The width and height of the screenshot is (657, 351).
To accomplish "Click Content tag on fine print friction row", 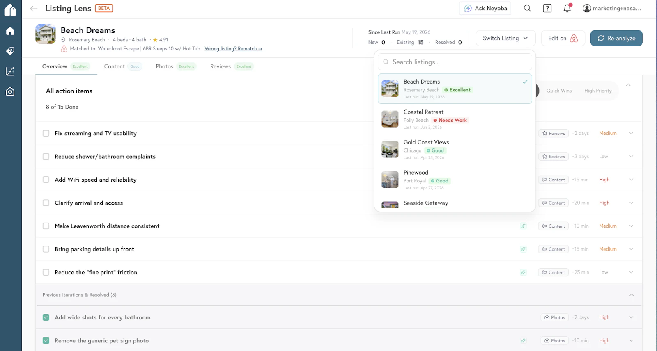I will [x=554, y=272].
